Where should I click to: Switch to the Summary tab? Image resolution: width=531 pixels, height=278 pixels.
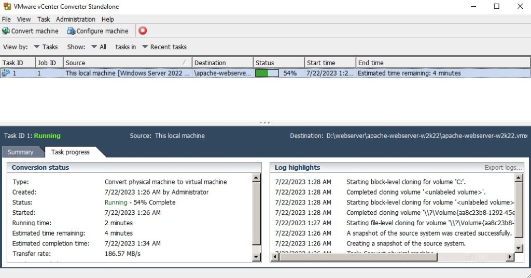[x=21, y=152]
